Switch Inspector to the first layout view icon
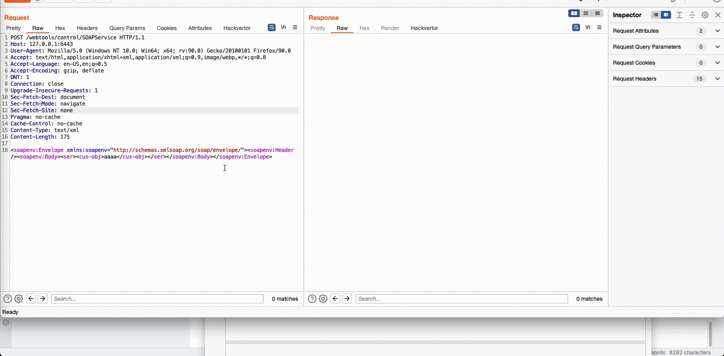The image size is (724, 356). [x=656, y=15]
